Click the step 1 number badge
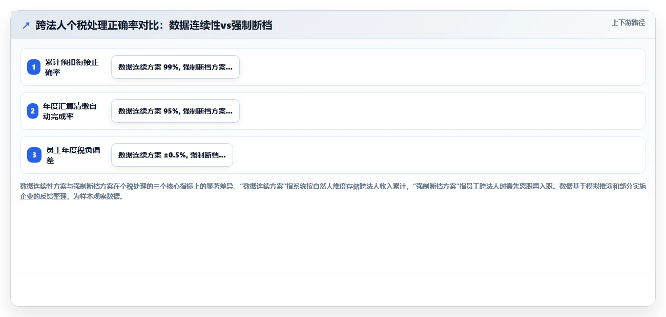This screenshot has height=317, width=666. pos(34,67)
